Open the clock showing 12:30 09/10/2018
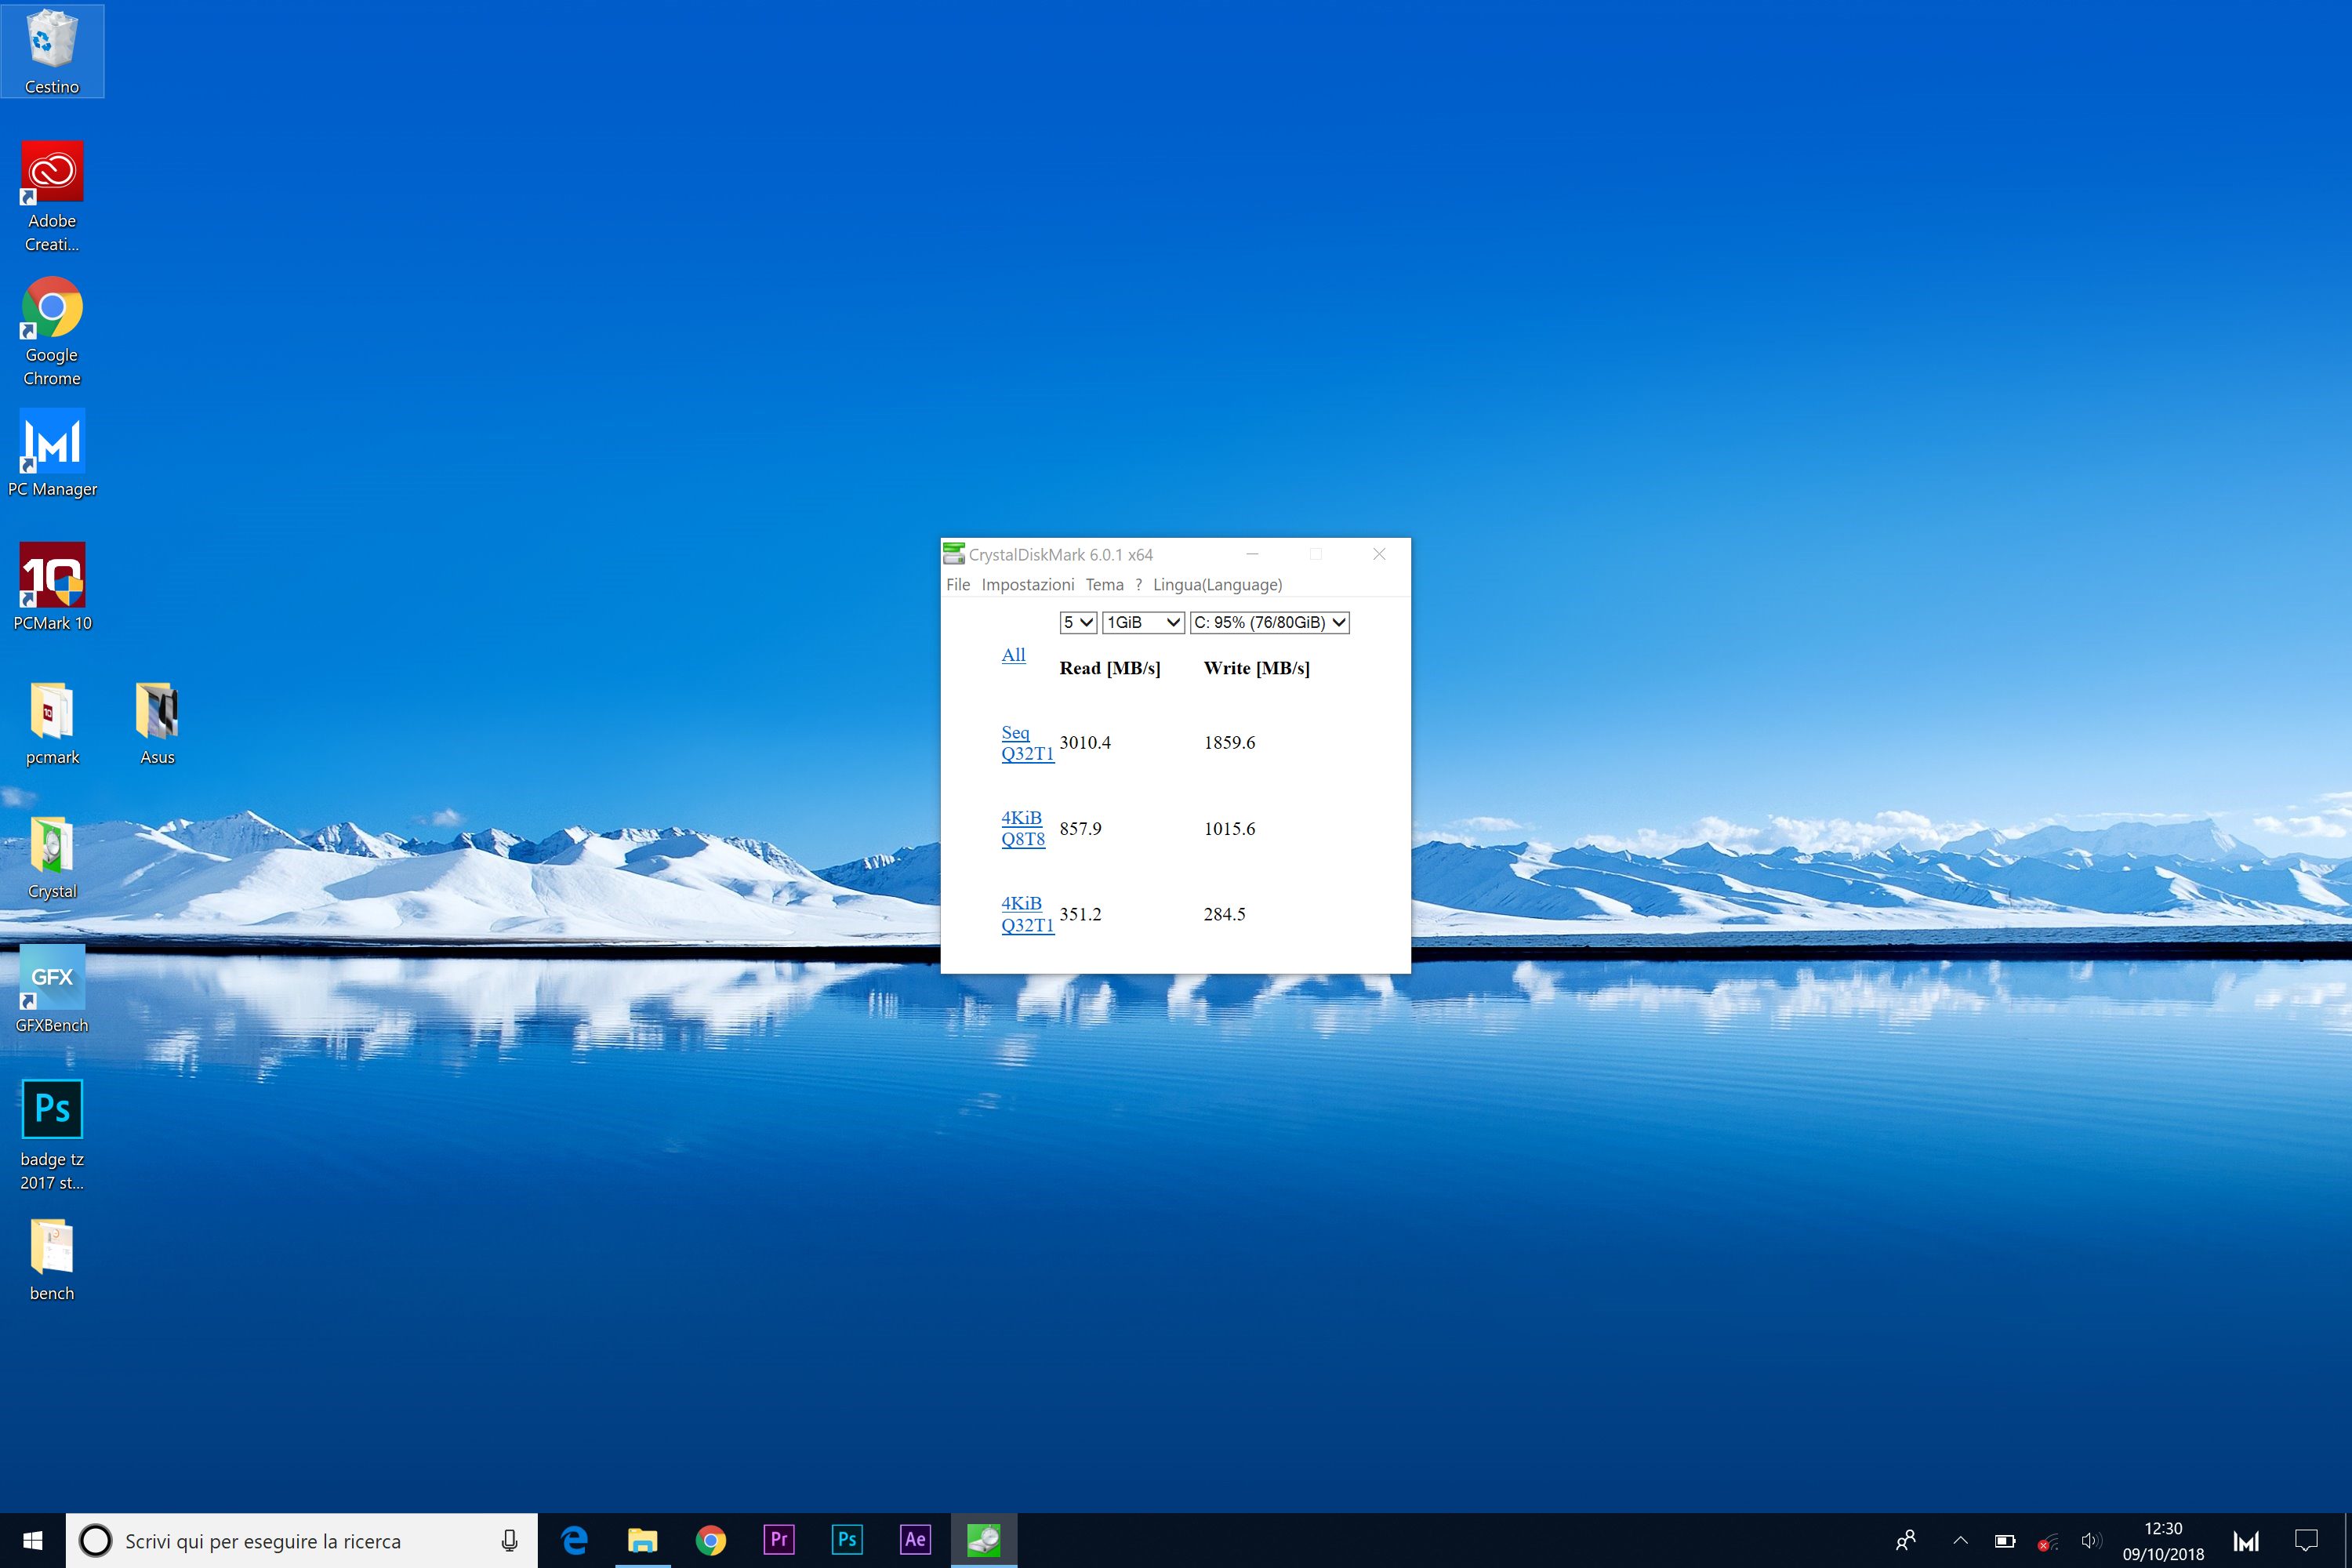 point(2163,1541)
